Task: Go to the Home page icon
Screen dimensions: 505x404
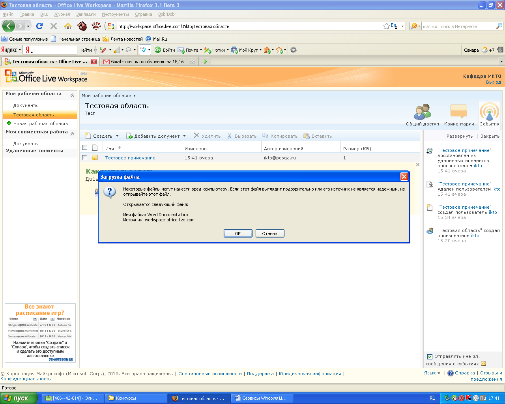Action: click(68, 26)
